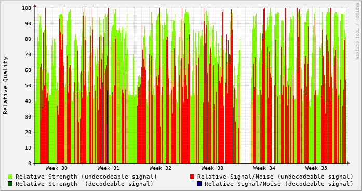Click "Relative Signal/Noise (decodeable signal)" legend text
The height and width of the screenshot is (191, 362).
pos(279,184)
